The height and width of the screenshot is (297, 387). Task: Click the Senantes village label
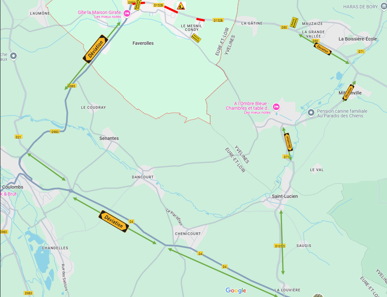(109, 138)
